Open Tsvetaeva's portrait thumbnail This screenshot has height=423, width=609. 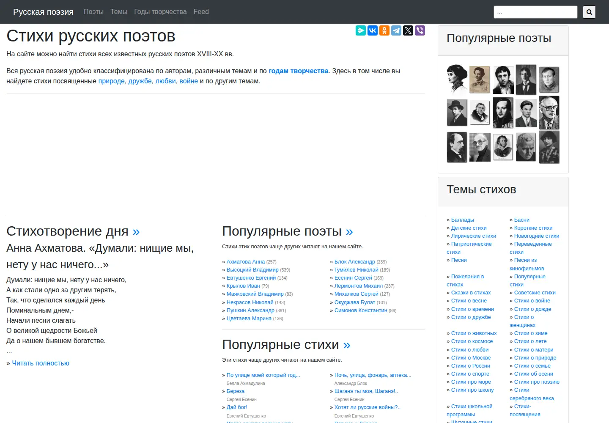tap(549, 147)
